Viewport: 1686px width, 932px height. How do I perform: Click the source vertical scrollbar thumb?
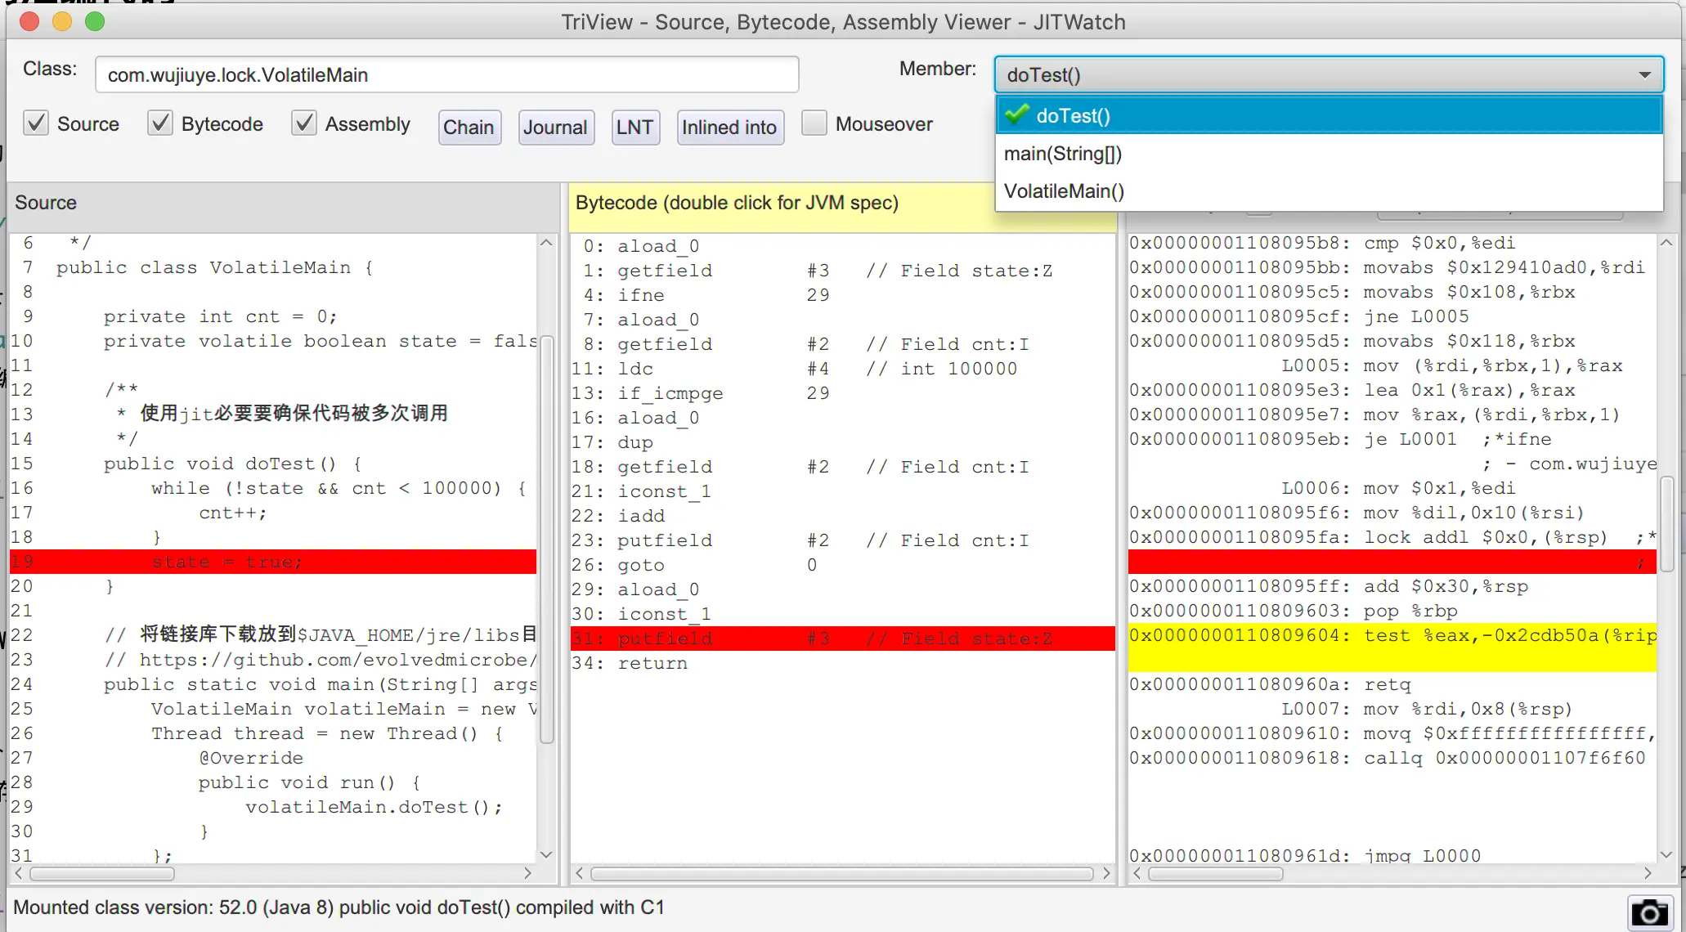tap(547, 540)
